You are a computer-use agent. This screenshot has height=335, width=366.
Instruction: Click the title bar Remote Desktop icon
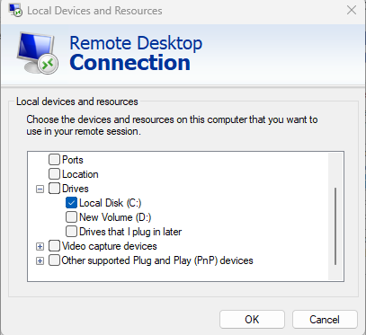coord(15,10)
